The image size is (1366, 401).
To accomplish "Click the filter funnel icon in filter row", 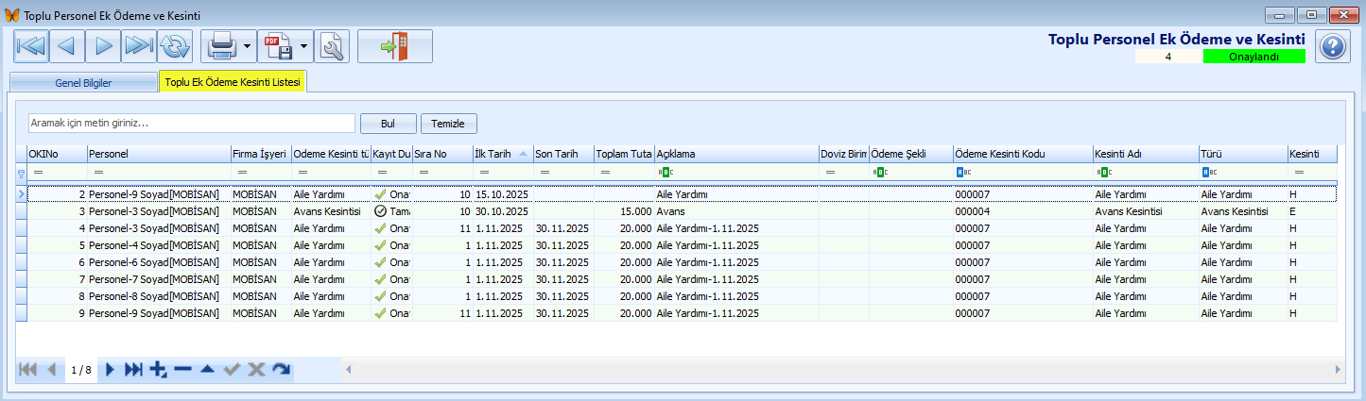I will click(x=21, y=173).
